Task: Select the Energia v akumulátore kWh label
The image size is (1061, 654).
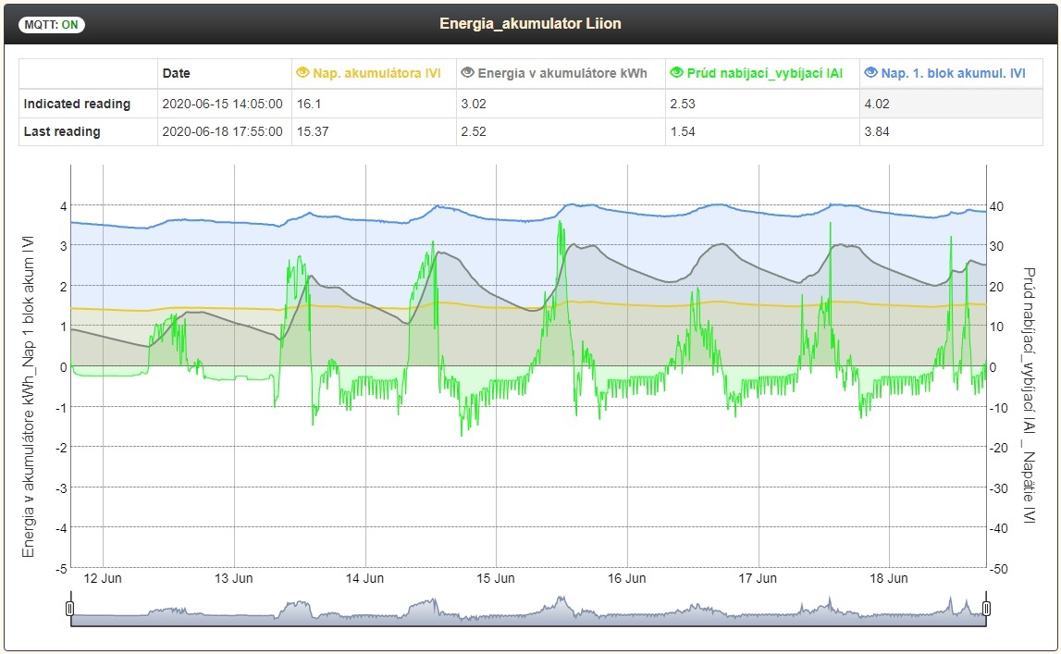Action: tap(561, 73)
